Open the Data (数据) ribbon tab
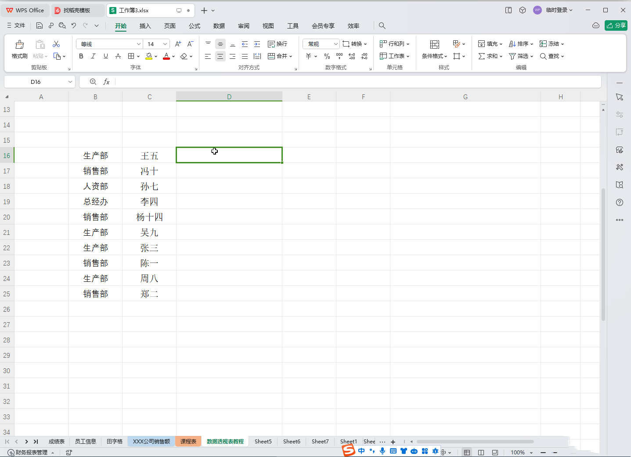 tap(219, 26)
